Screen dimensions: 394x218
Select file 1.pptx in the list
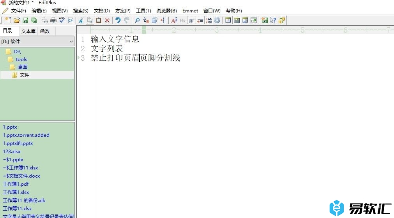coord(10,127)
